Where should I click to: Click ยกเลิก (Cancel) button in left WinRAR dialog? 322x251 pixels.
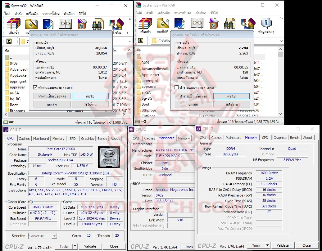(52, 104)
